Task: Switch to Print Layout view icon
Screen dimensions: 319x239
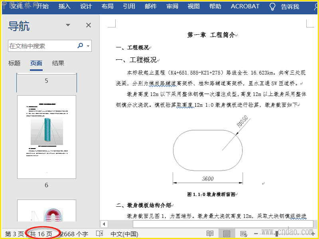Action: [x=226, y=233]
